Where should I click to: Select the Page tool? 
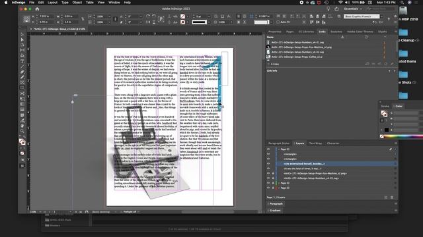(x=22, y=45)
